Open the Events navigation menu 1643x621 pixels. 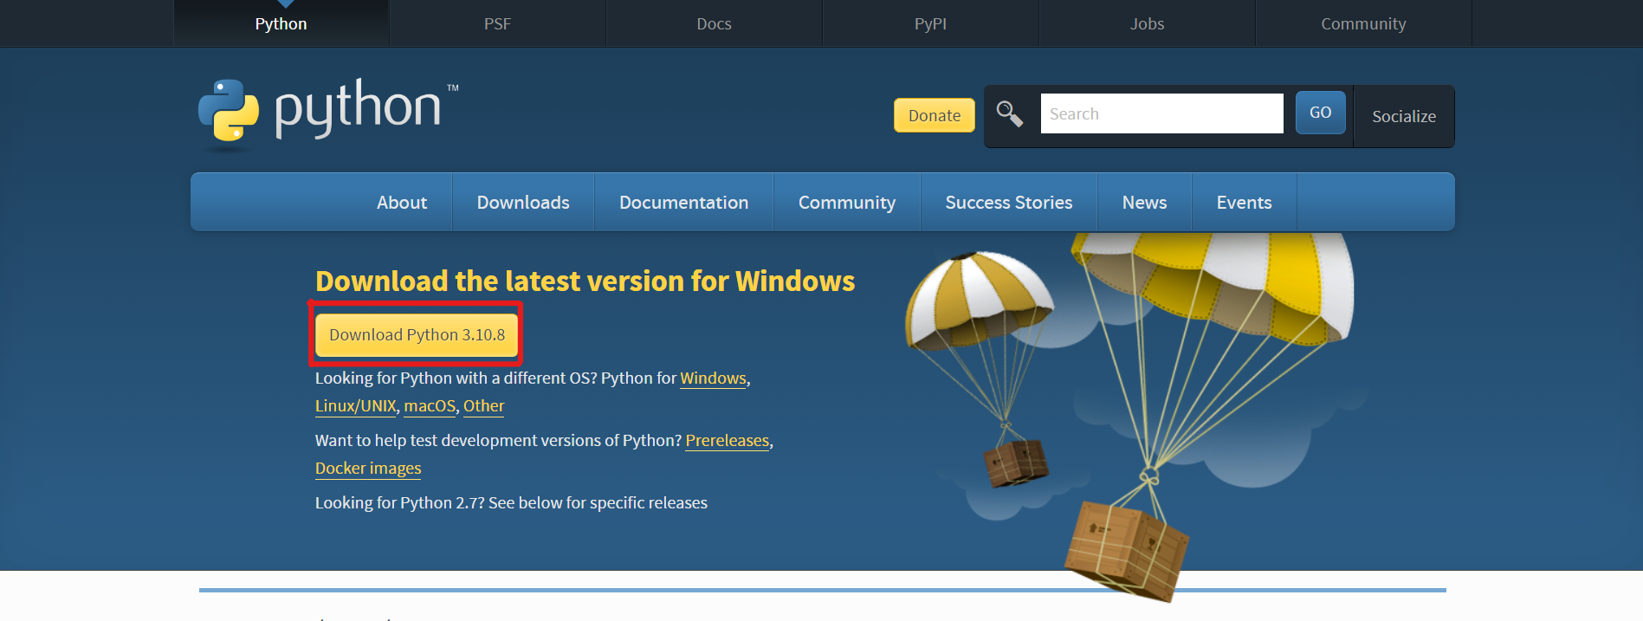click(1245, 202)
